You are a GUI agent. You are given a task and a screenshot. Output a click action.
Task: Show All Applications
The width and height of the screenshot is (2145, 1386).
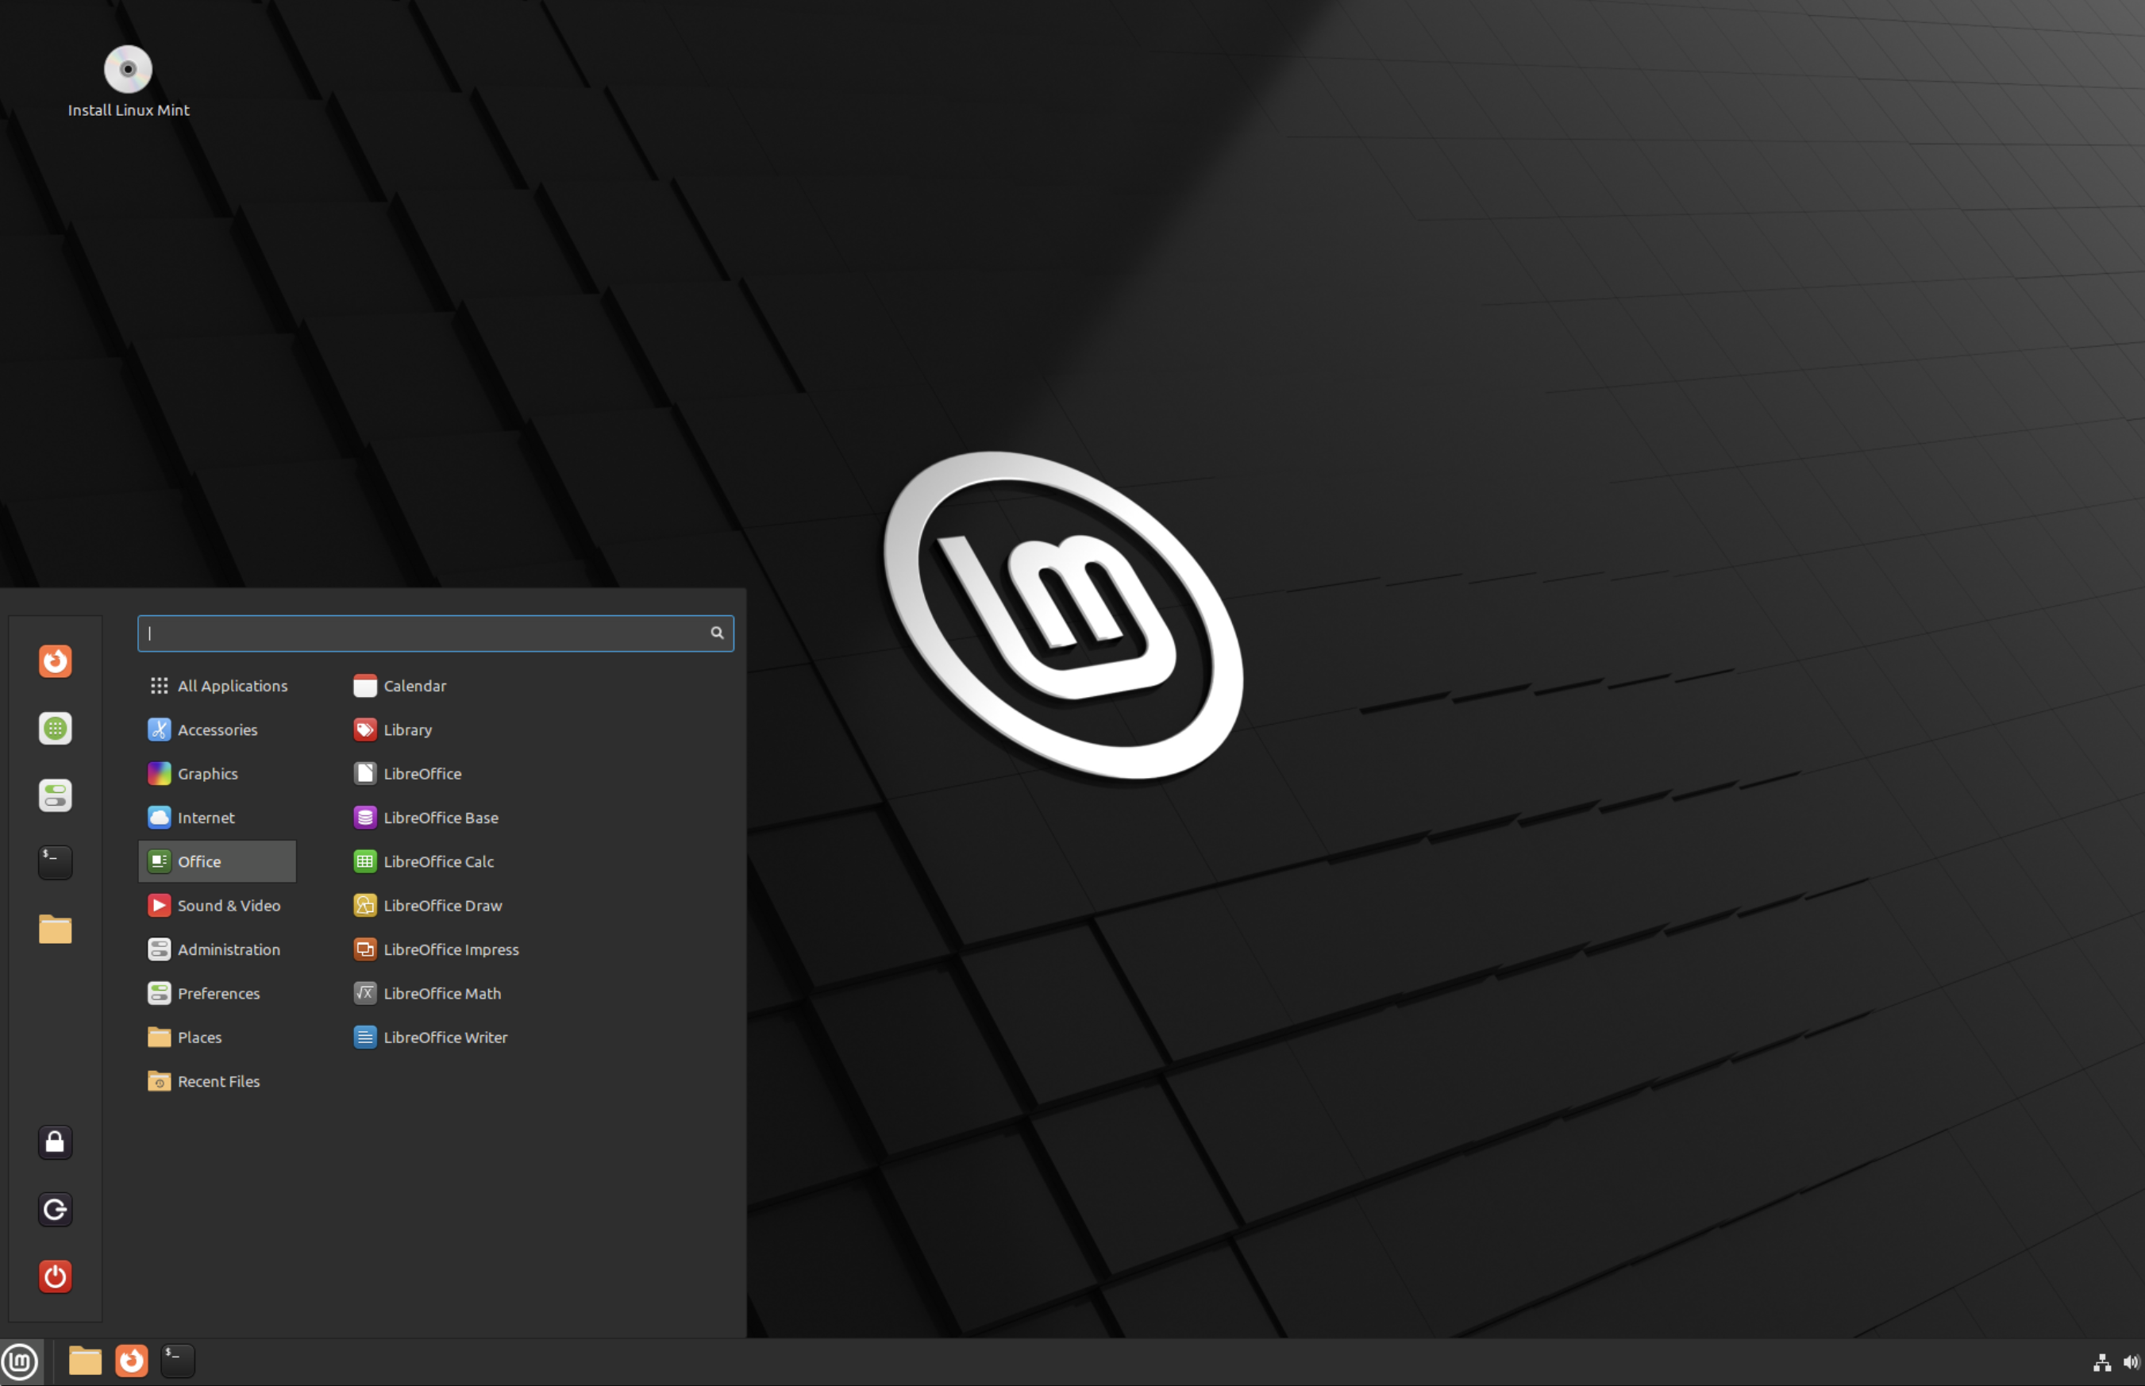(x=233, y=685)
